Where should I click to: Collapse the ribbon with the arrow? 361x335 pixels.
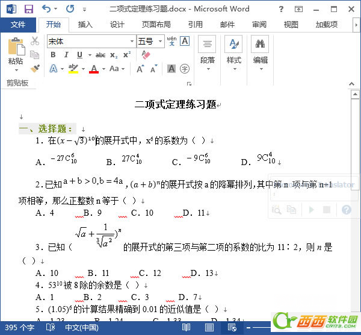click(x=351, y=84)
